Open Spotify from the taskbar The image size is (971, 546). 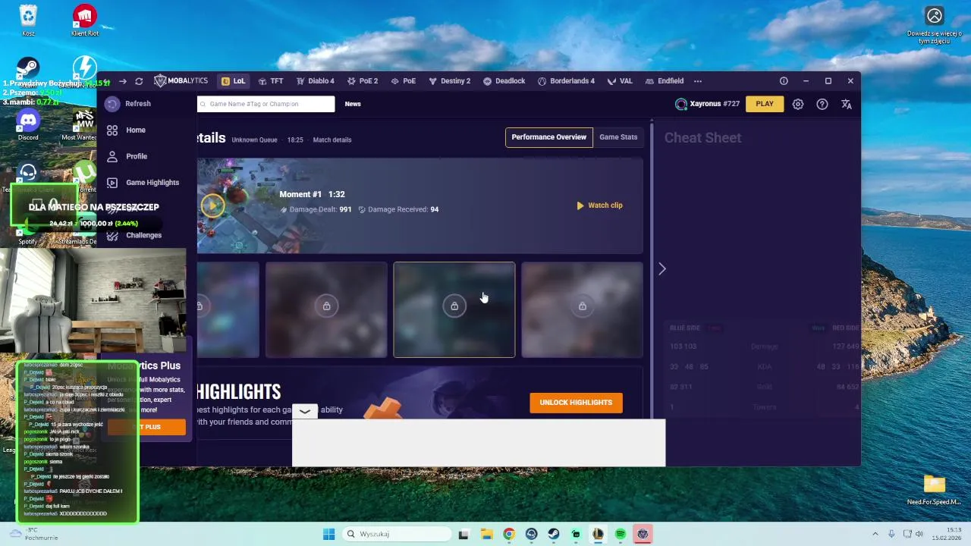pyautogui.click(x=621, y=534)
